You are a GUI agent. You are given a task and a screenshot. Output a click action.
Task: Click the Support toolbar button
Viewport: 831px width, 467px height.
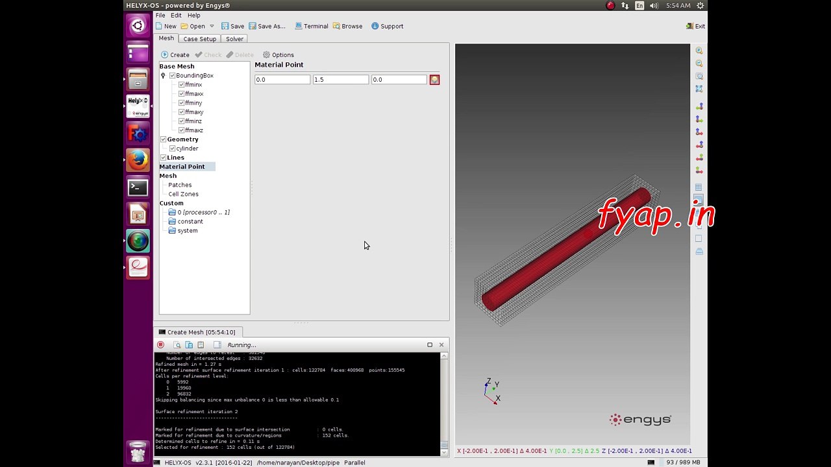click(387, 27)
